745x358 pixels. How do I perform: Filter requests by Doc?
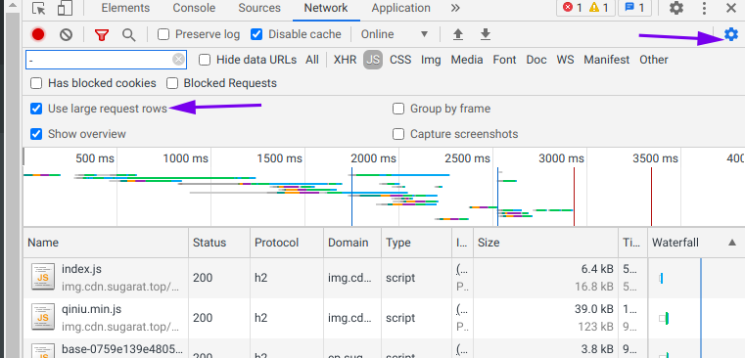coord(536,60)
